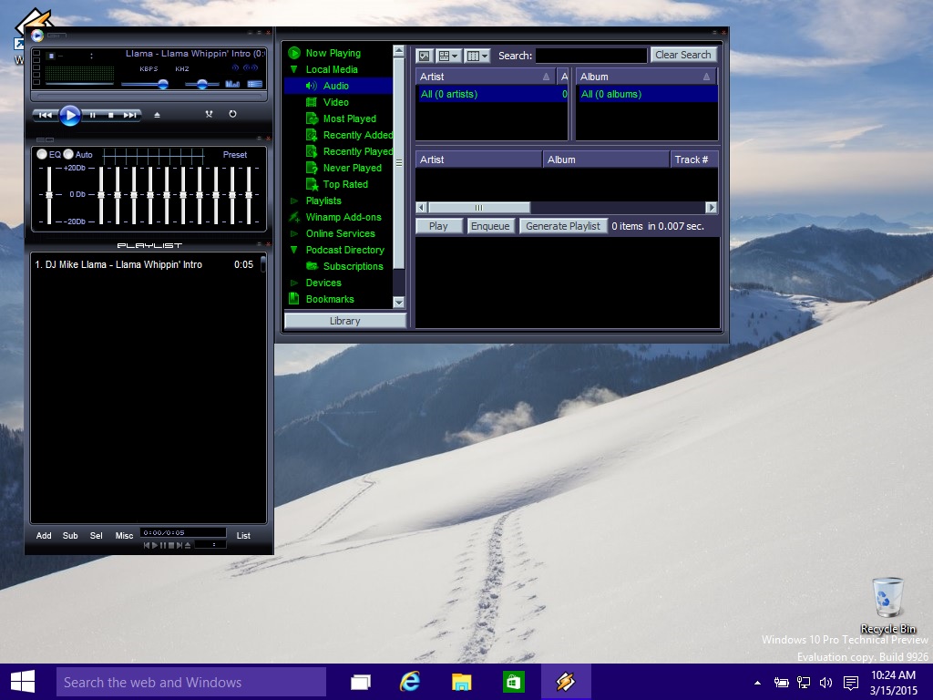Viewport: 933px width, 700px height.
Task: Go back to the previous track
Action: click(45, 115)
